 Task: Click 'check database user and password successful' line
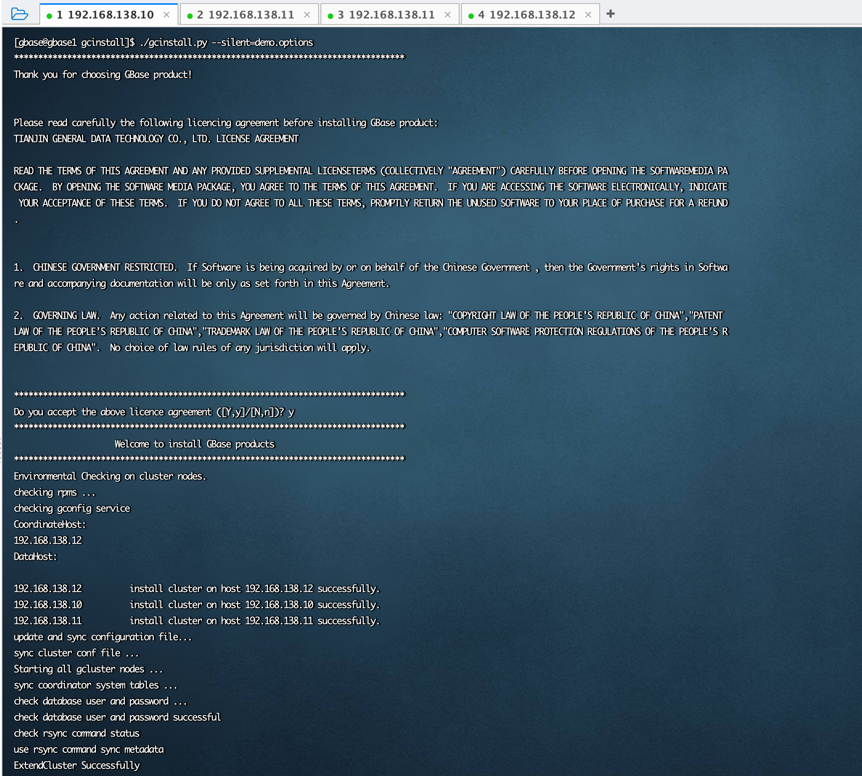click(x=117, y=717)
